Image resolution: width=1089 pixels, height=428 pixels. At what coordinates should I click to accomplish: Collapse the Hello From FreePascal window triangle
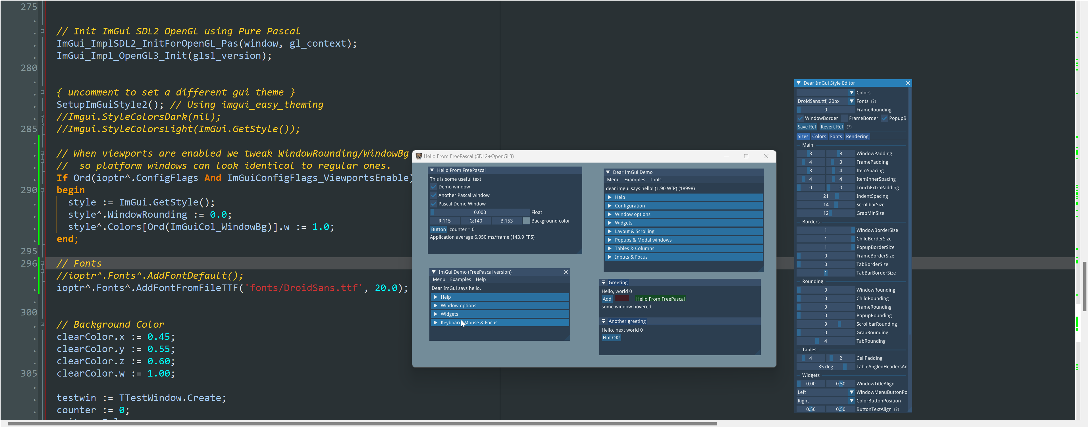(x=432, y=171)
